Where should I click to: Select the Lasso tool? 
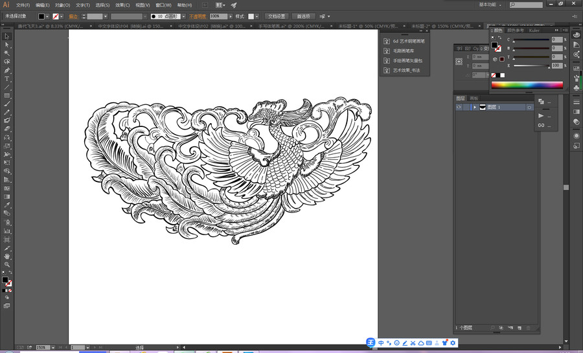[6, 62]
